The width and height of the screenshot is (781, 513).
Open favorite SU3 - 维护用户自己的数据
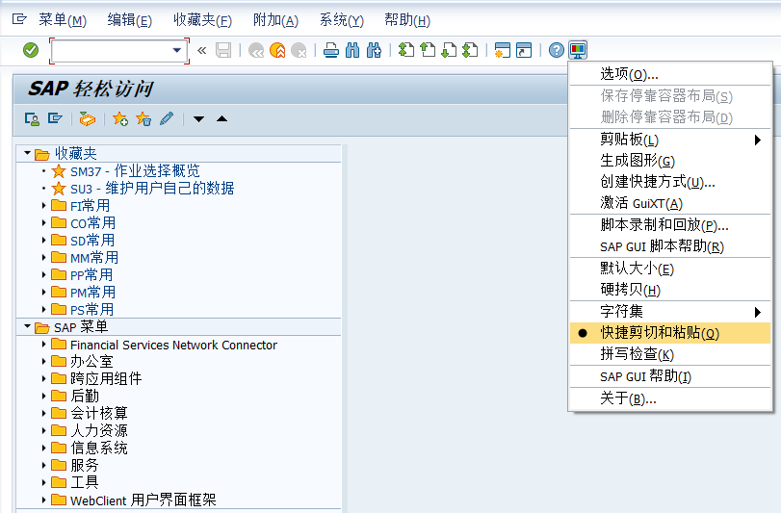click(152, 189)
